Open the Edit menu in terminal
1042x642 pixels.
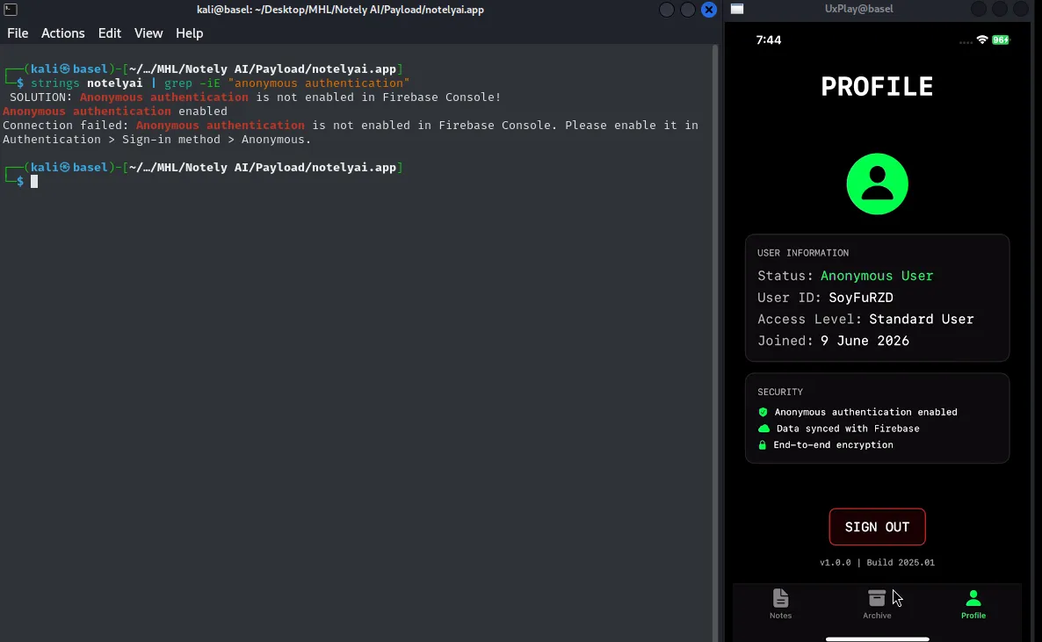tap(110, 33)
